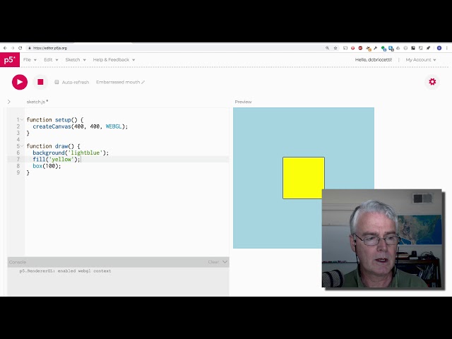The height and width of the screenshot is (339, 452).
Task: Click the fill('yellow') code line
Action: tap(56, 160)
